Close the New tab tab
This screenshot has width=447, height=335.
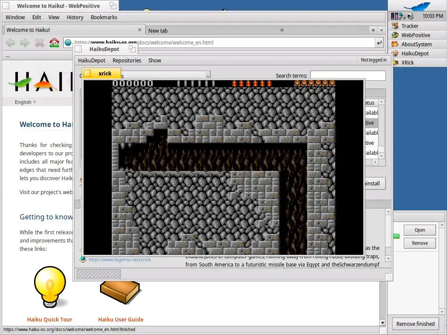[282, 30]
